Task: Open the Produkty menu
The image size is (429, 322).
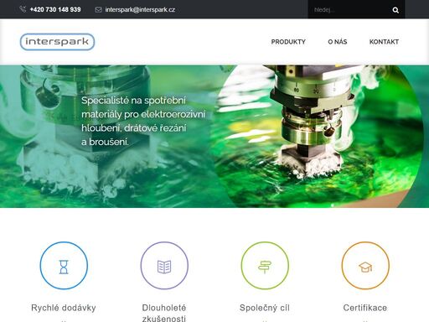Action: coord(288,42)
